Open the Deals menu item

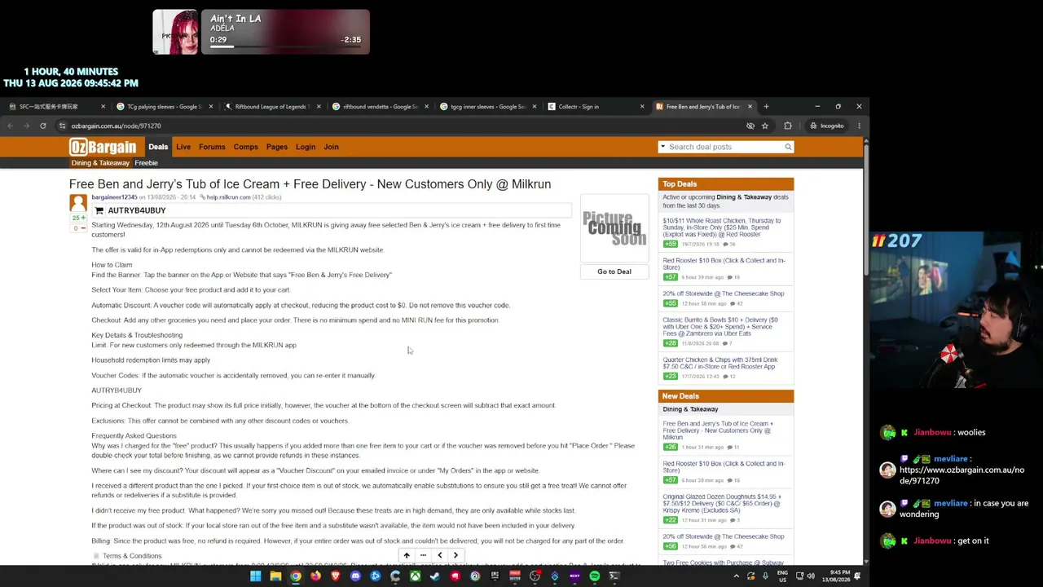(158, 147)
